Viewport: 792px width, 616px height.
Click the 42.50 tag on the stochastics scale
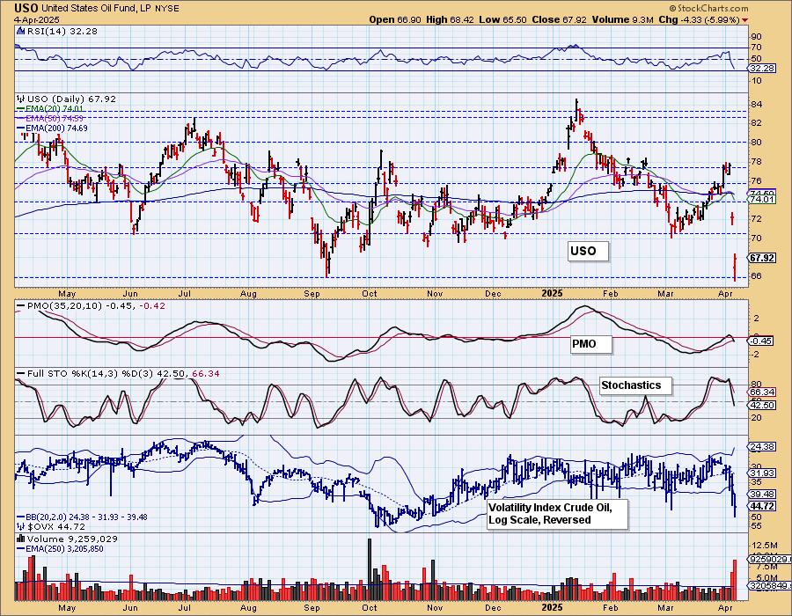click(x=762, y=405)
